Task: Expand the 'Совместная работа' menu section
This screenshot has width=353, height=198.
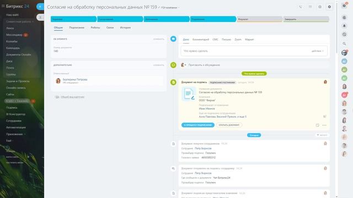Action: (20, 21)
